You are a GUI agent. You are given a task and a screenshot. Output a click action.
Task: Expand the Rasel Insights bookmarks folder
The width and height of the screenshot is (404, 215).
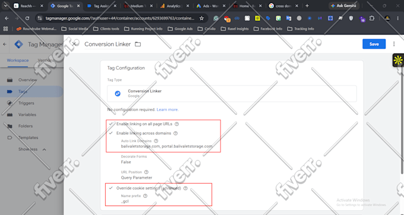point(235,29)
